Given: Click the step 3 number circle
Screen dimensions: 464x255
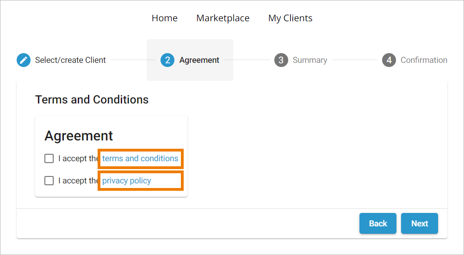Looking at the screenshot, I should pyautogui.click(x=281, y=60).
